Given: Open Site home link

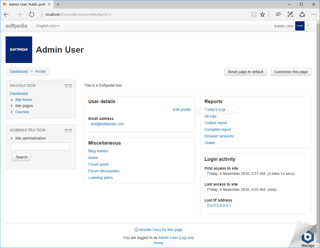Looking at the screenshot, I should tap(23, 100).
